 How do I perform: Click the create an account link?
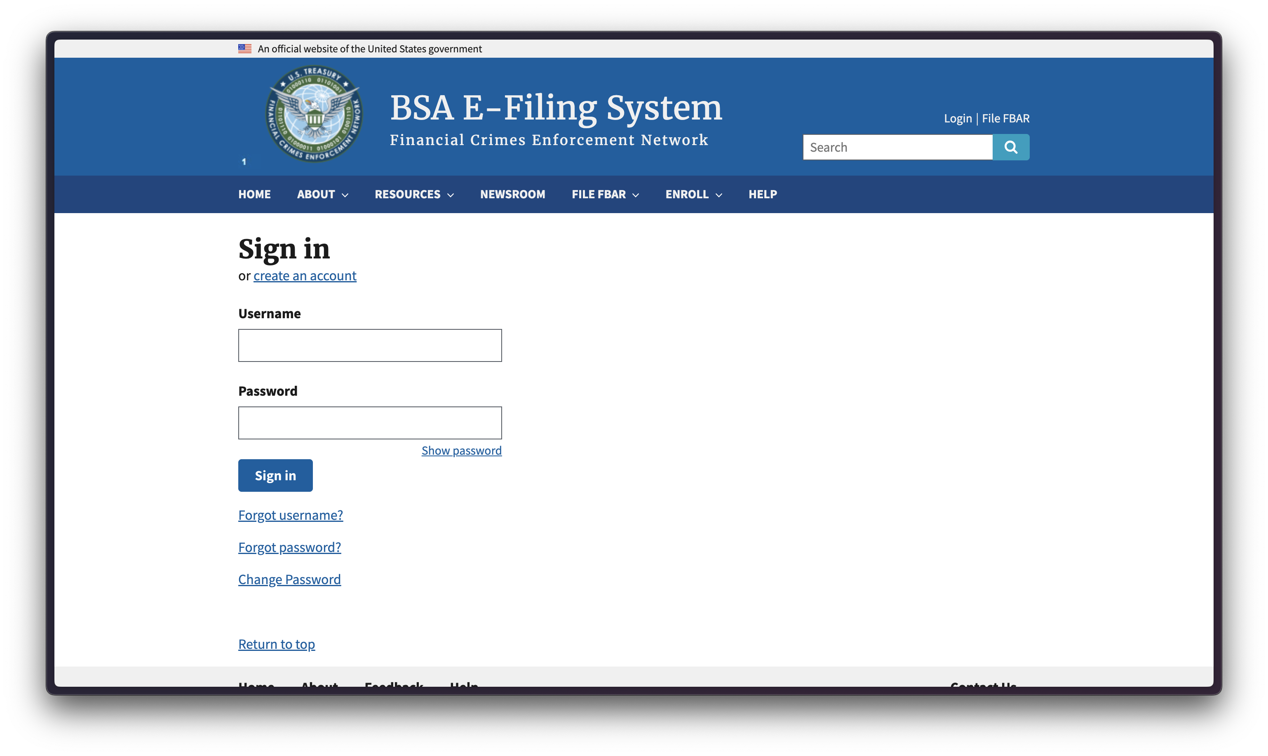pyautogui.click(x=305, y=276)
